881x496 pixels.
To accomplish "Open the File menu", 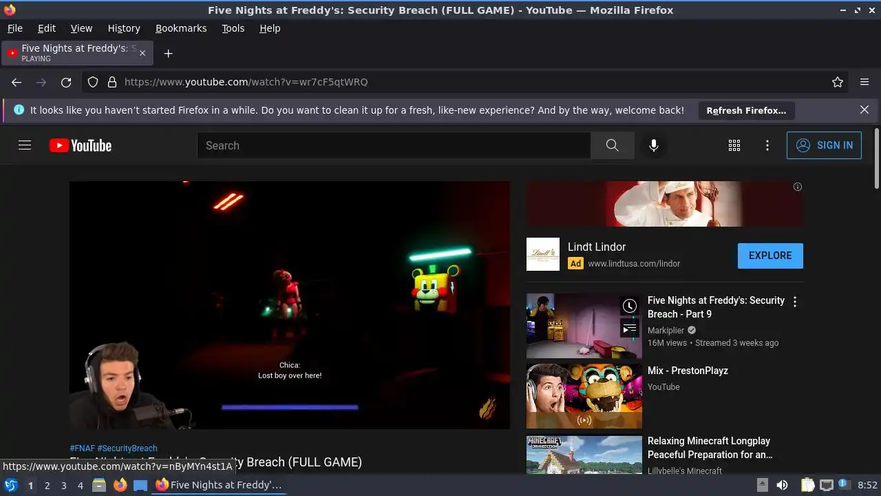I will (14, 28).
